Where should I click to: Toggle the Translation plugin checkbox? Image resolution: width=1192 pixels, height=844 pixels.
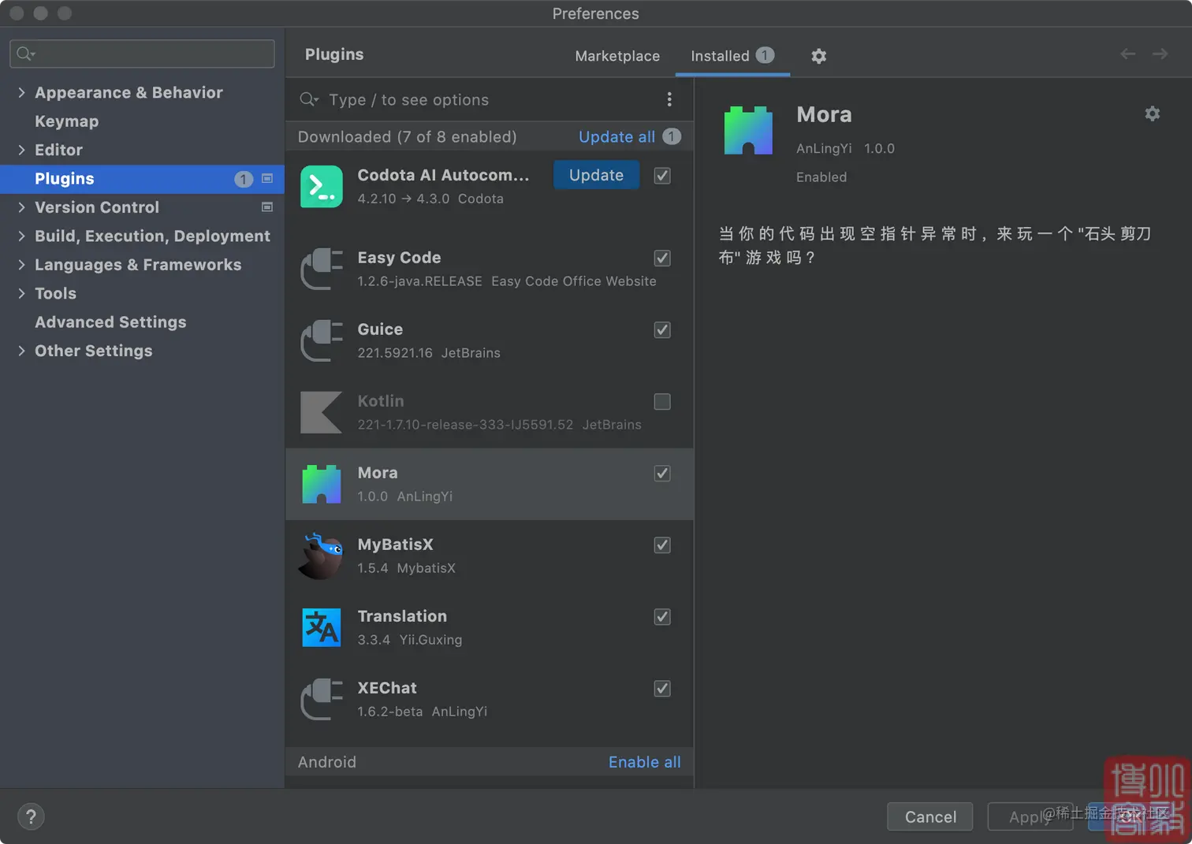(x=662, y=617)
